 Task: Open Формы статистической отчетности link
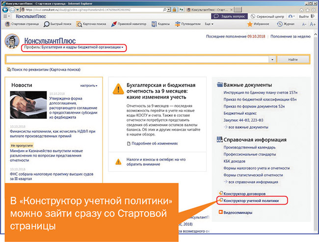pyautogui.click(x=253, y=175)
